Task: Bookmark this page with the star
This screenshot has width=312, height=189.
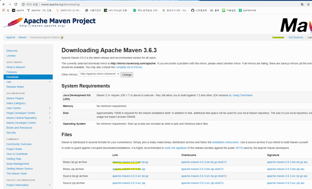Action: (308, 4)
